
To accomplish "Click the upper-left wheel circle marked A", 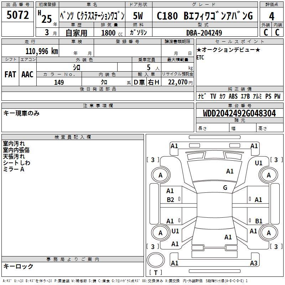I will tap(160, 175).
